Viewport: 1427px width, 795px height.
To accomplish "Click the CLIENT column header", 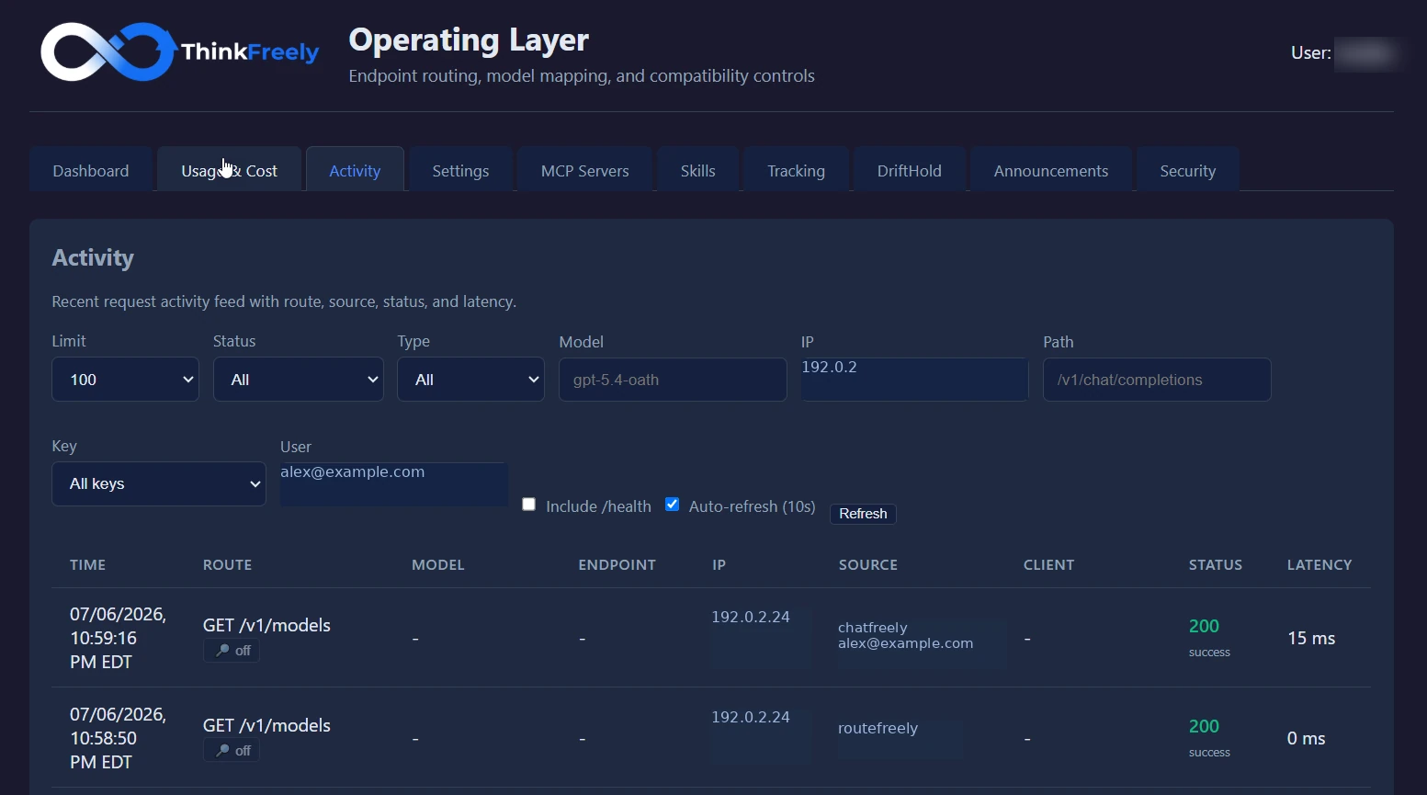I will (x=1049, y=565).
